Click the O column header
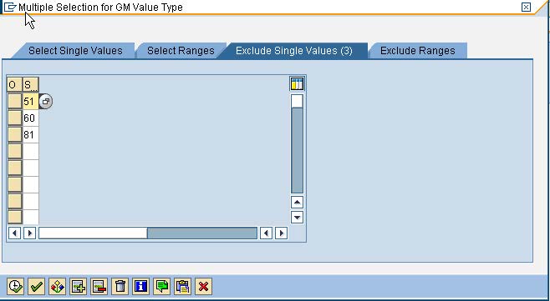This screenshot has width=550, height=301. pyautogui.click(x=15, y=85)
